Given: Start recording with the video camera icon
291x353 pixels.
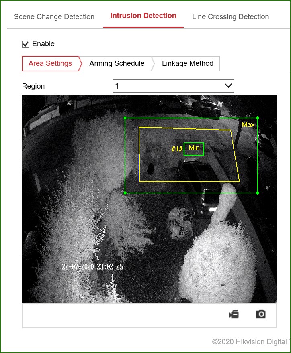Looking at the screenshot, I should 234,314.
